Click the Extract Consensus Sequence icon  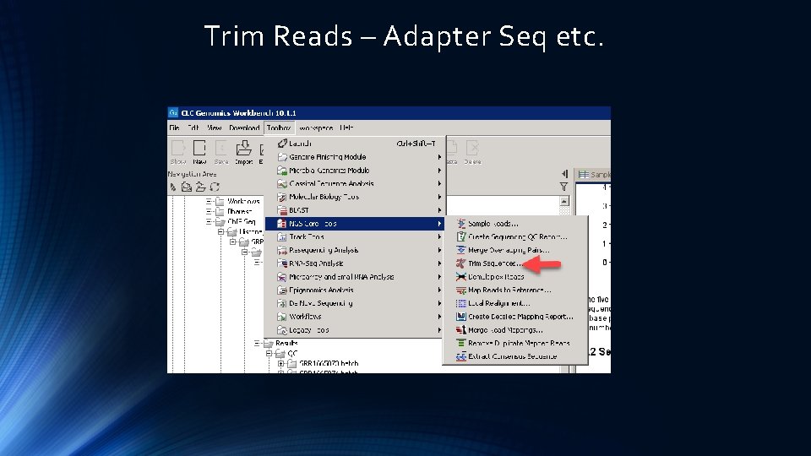click(x=461, y=356)
